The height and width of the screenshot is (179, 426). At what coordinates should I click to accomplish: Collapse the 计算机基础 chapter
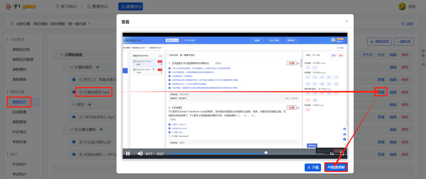point(62,55)
